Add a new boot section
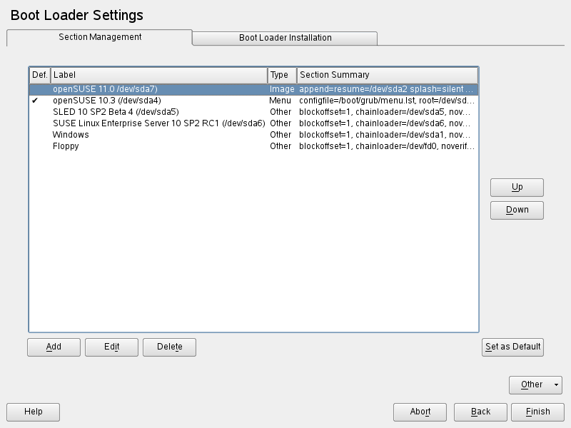This screenshot has width=571, height=428. click(x=54, y=347)
